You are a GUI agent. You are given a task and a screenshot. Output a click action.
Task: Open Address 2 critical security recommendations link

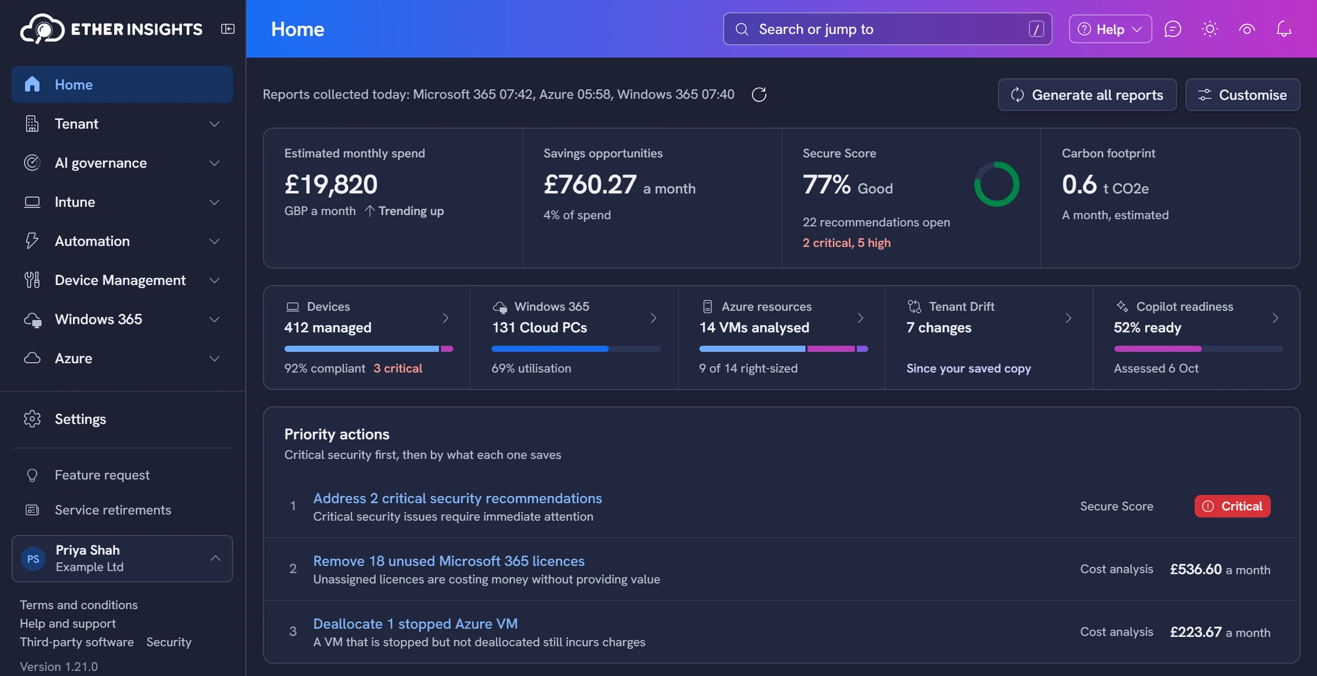click(x=457, y=498)
